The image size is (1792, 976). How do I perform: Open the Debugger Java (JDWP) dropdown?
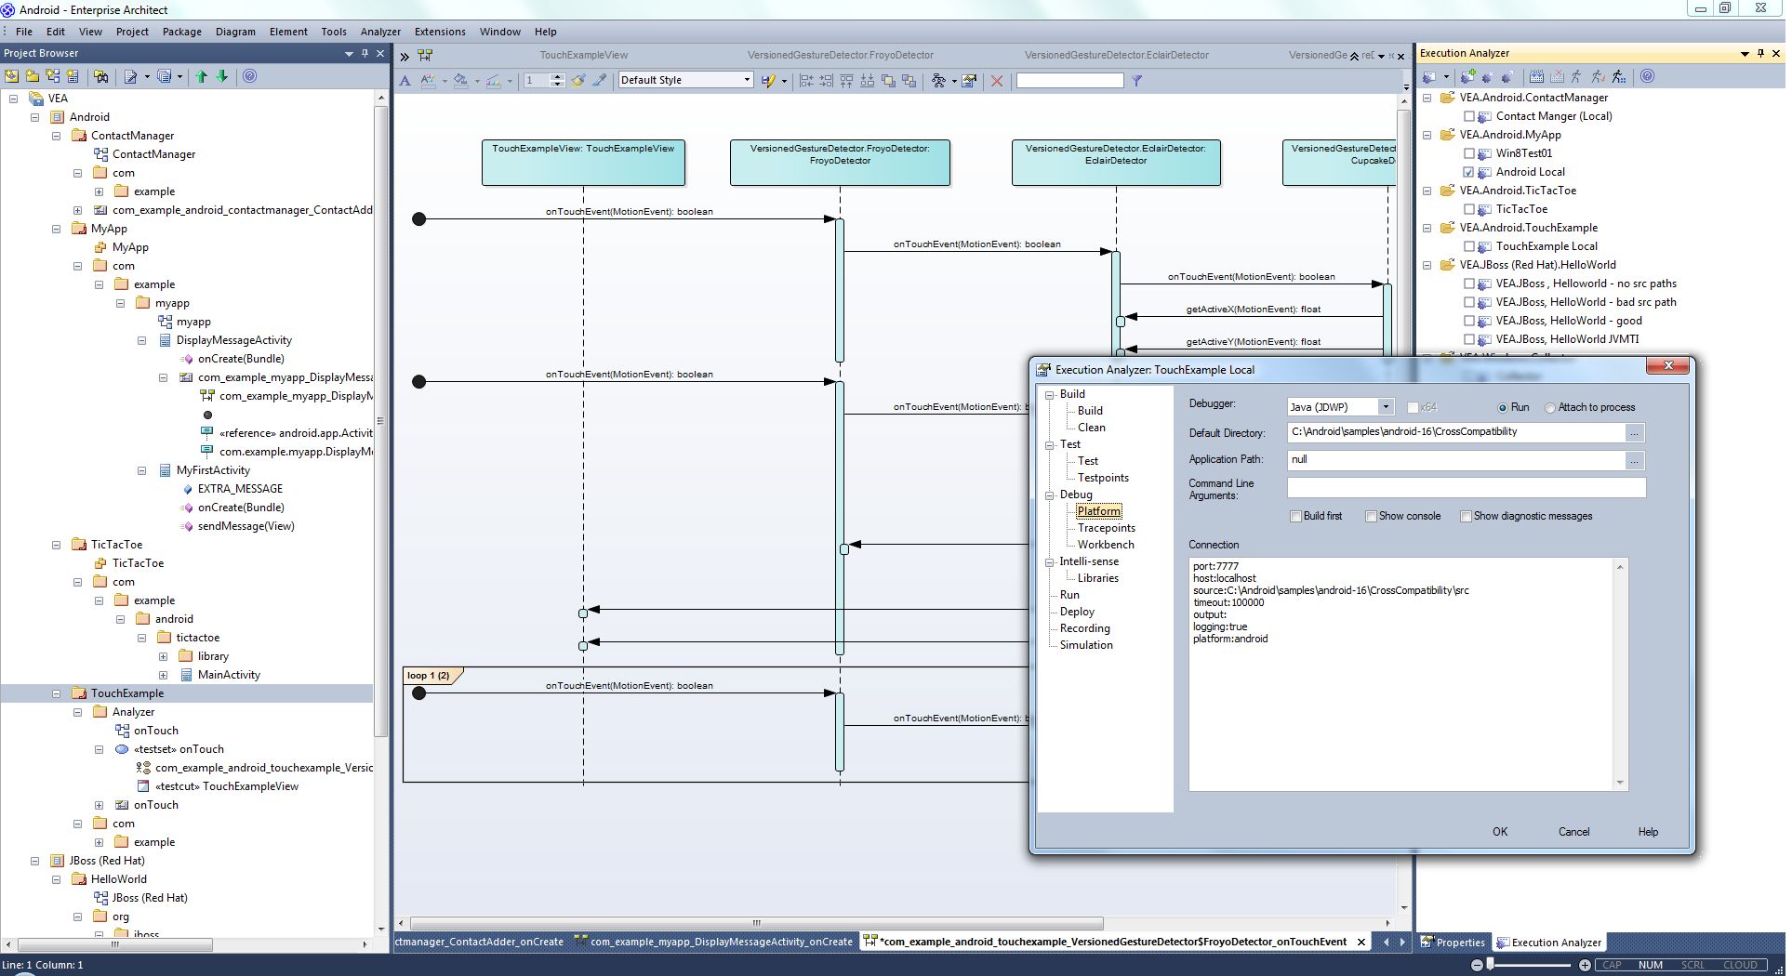tap(1385, 407)
